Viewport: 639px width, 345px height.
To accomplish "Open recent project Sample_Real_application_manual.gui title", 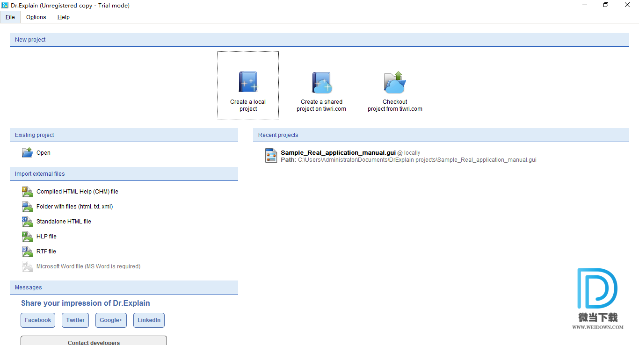I will (338, 153).
